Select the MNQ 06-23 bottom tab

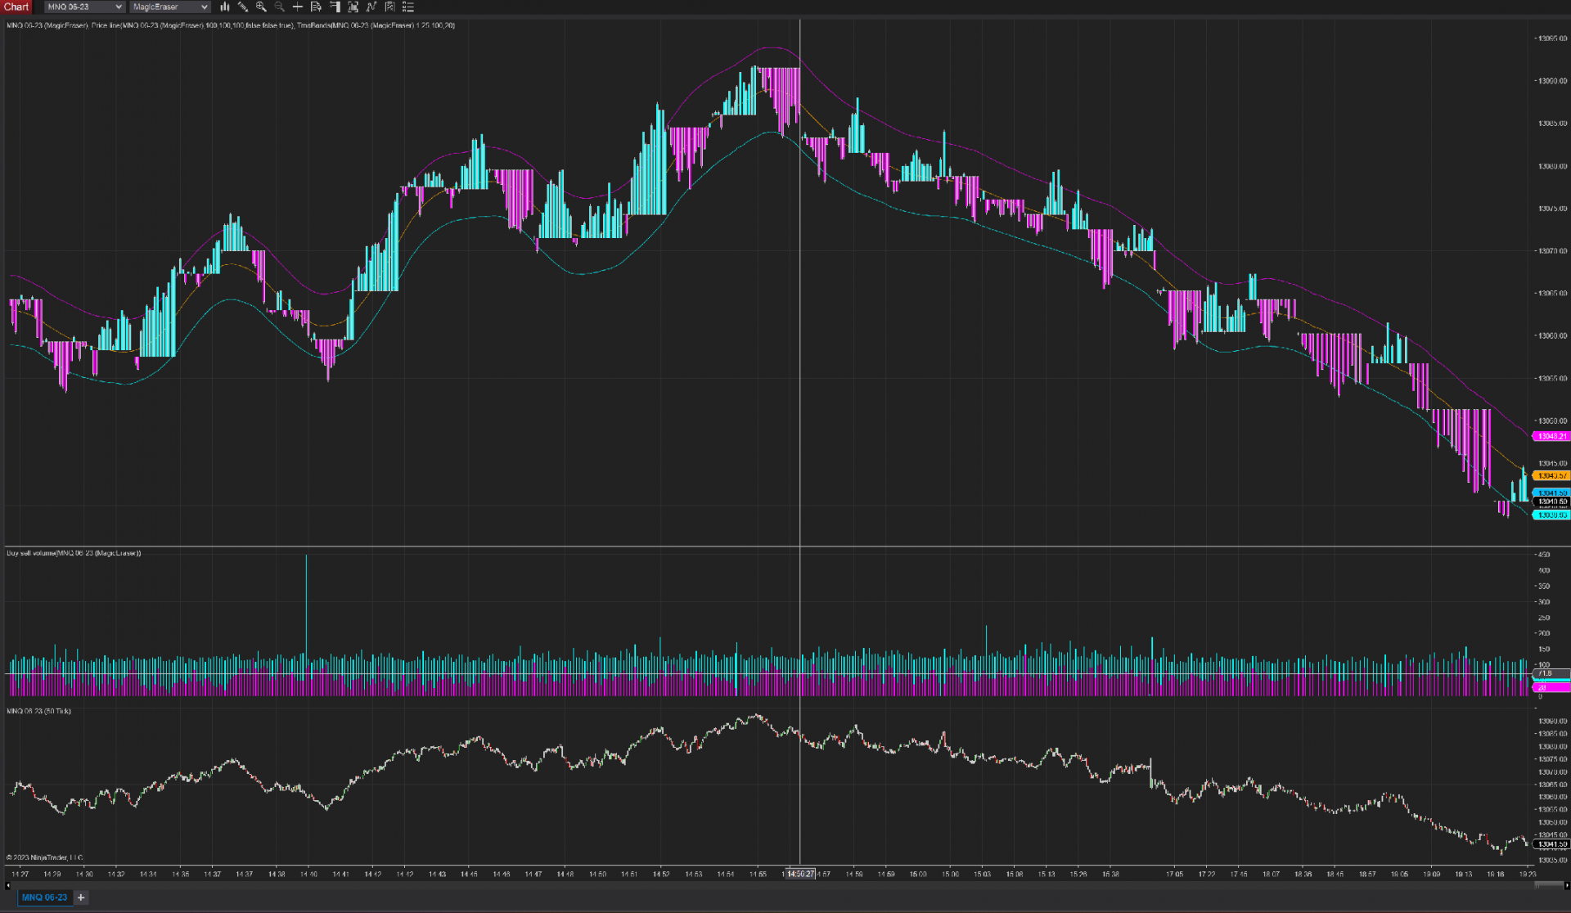pos(44,897)
